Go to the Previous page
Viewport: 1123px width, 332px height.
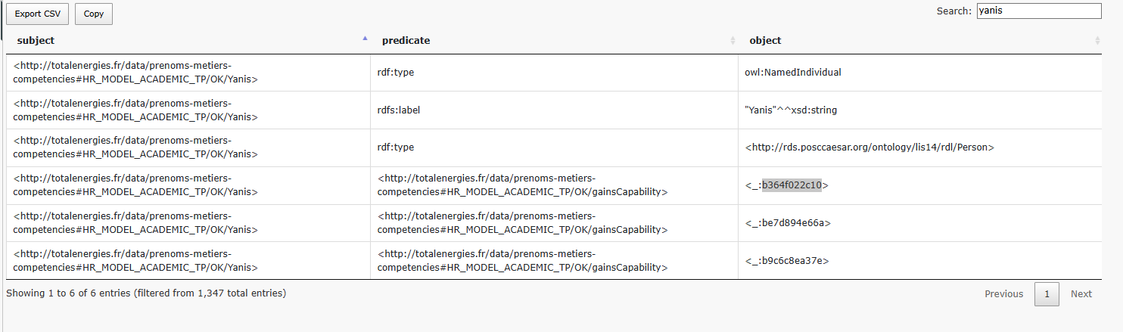pos(1003,294)
